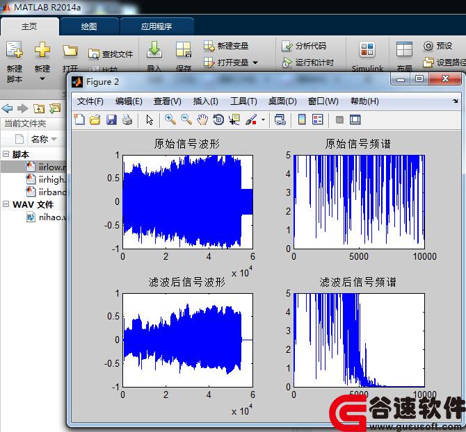Click the Back arrow in folder toolbar
The image size is (466, 432).
click(x=7, y=108)
